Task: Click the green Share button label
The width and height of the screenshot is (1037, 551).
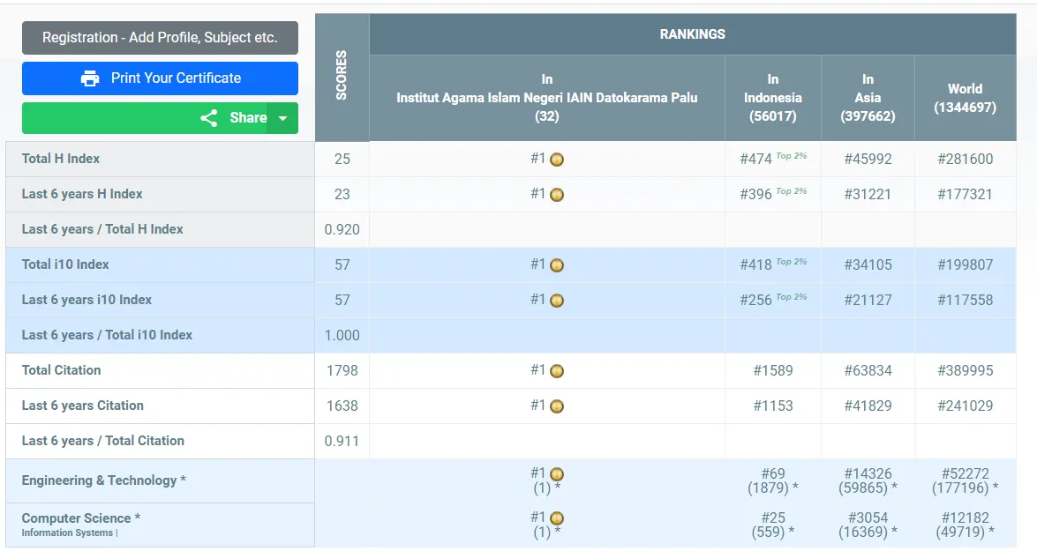Action: pos(247,118)
